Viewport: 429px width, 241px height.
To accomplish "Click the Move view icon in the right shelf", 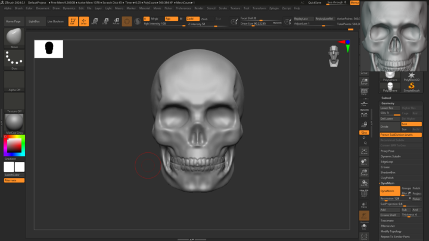I will (x=364, y=162).
